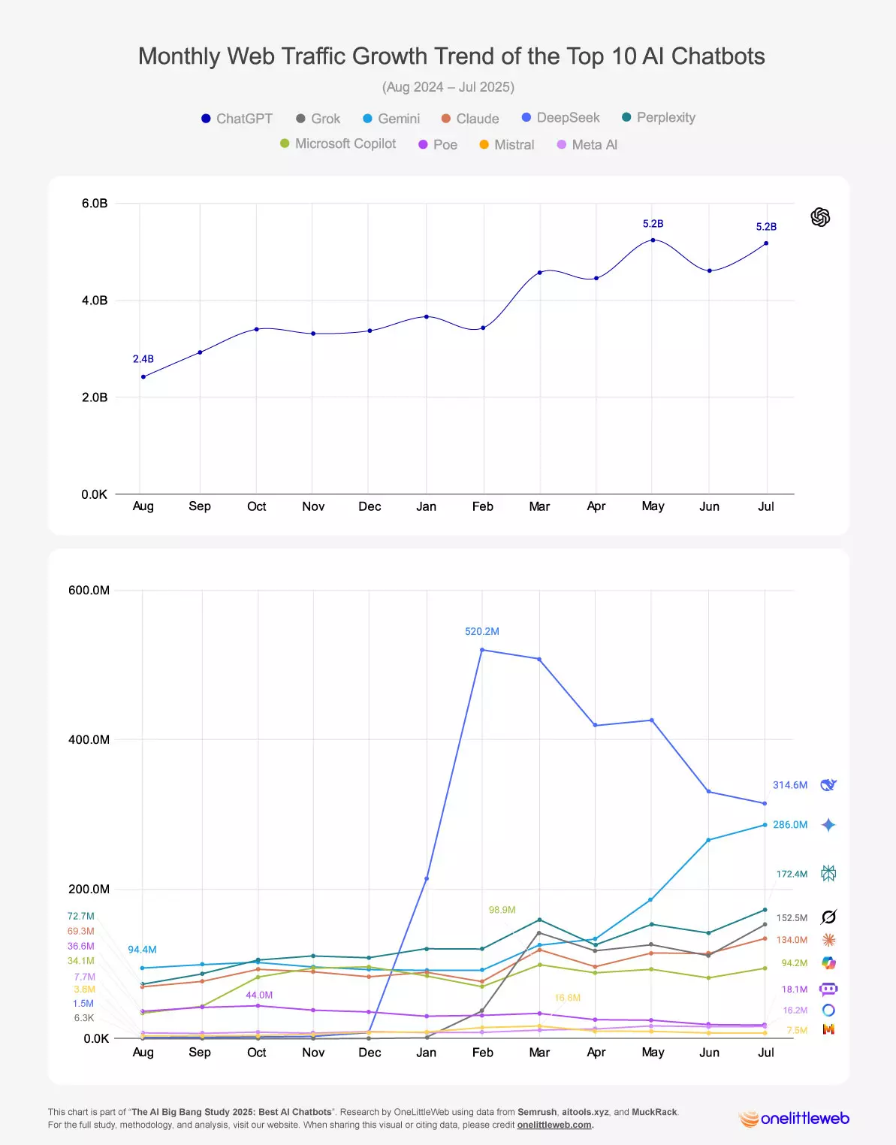Click the '5.2B' label above Jul
The image size is (896, 1145).
click(766, 227)
